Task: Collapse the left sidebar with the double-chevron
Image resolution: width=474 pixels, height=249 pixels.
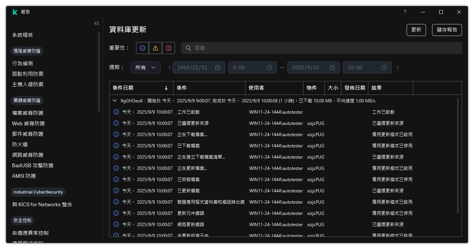Action: tap(97, 23)
